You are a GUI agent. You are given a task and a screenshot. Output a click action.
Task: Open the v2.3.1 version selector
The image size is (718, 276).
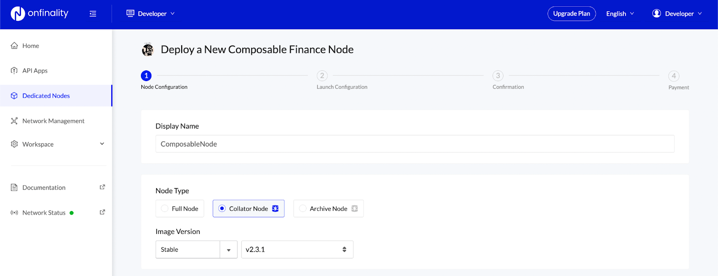click(x=298, y=250)
